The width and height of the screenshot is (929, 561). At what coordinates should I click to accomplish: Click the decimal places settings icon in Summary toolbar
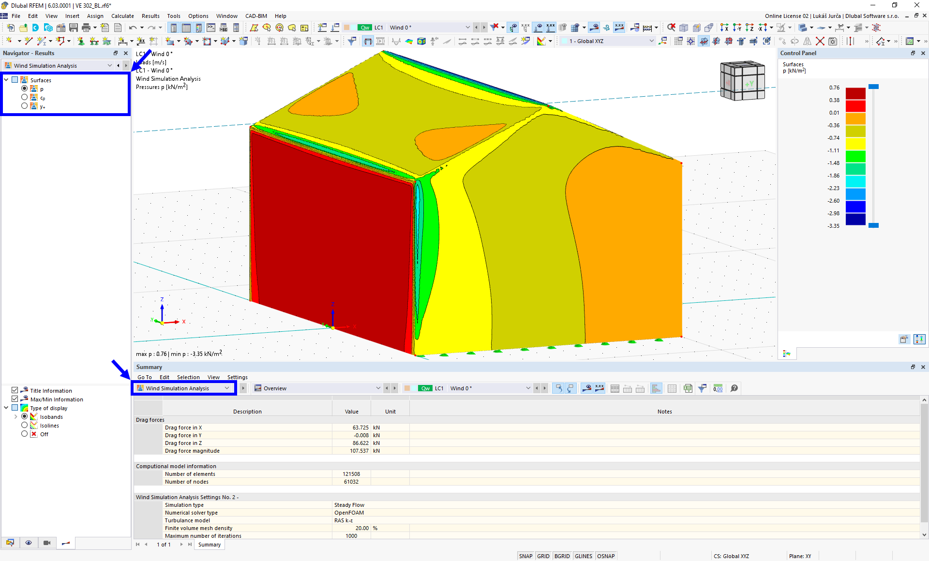tap(718, 388)
